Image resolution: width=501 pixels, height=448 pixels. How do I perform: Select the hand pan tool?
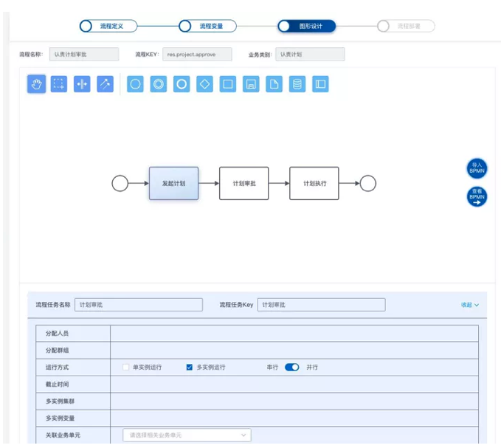[36, 84]
